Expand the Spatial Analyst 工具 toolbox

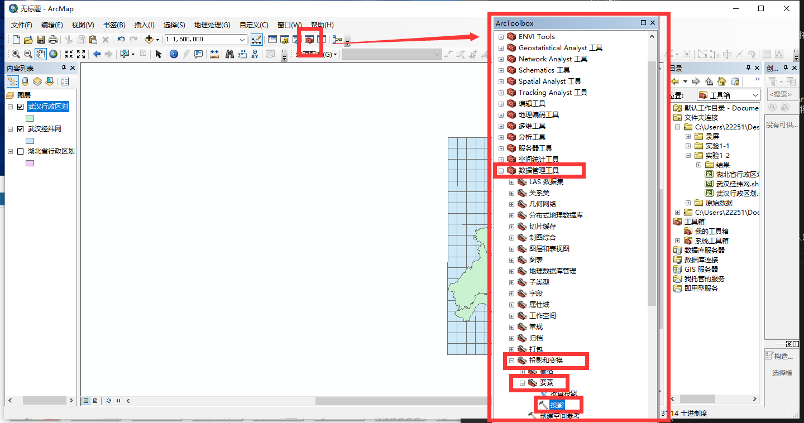(x=501, y=81)
